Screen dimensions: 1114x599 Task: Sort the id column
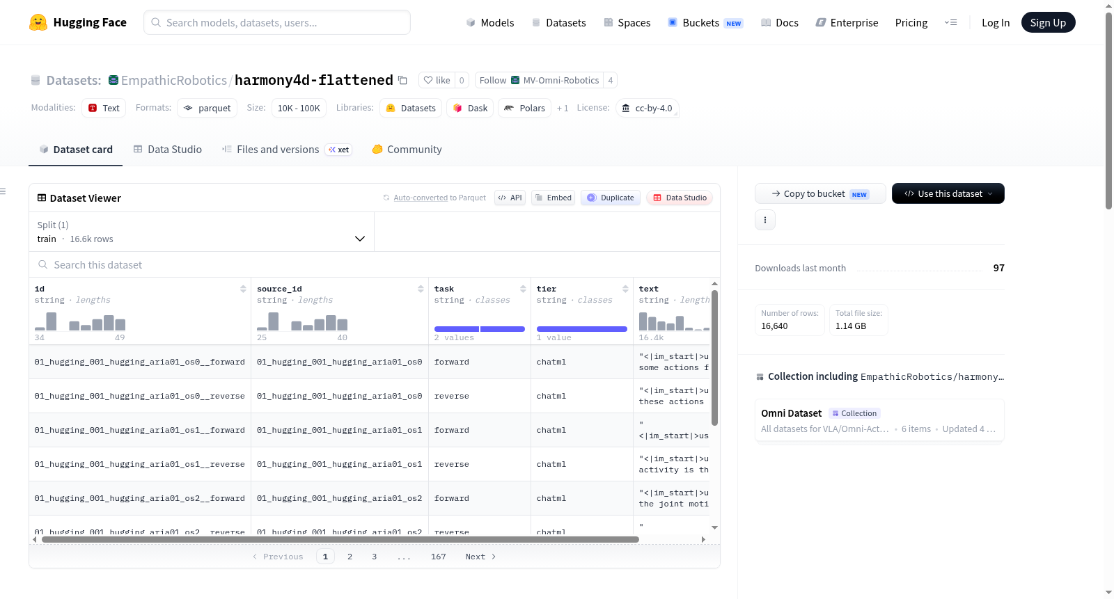pos(243,289)
